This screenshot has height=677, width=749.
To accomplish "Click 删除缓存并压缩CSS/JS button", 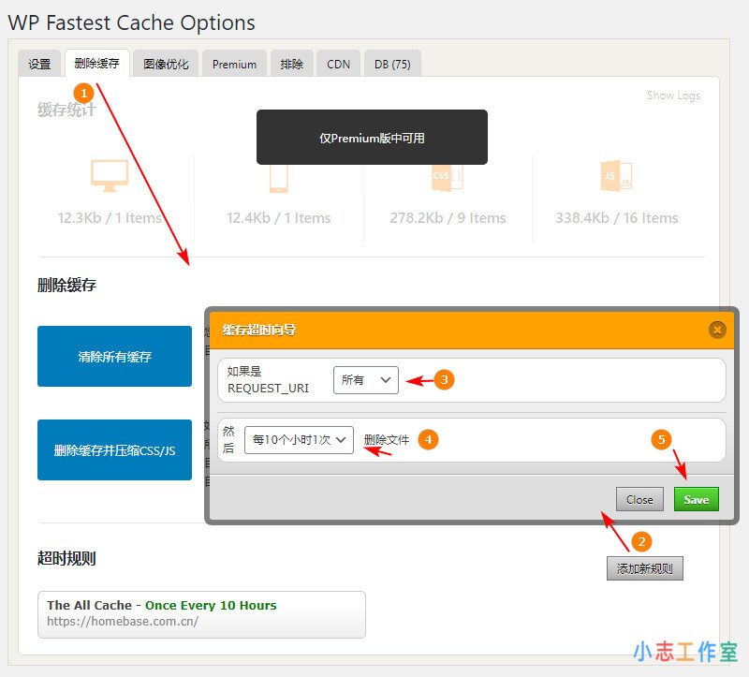I will (x=114, y=449).
